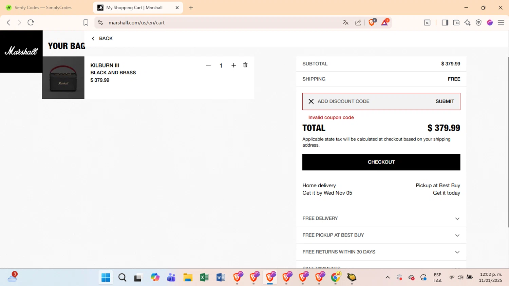509x286 pixels.
Task: Reload the current page
Action: pos(31,22)
